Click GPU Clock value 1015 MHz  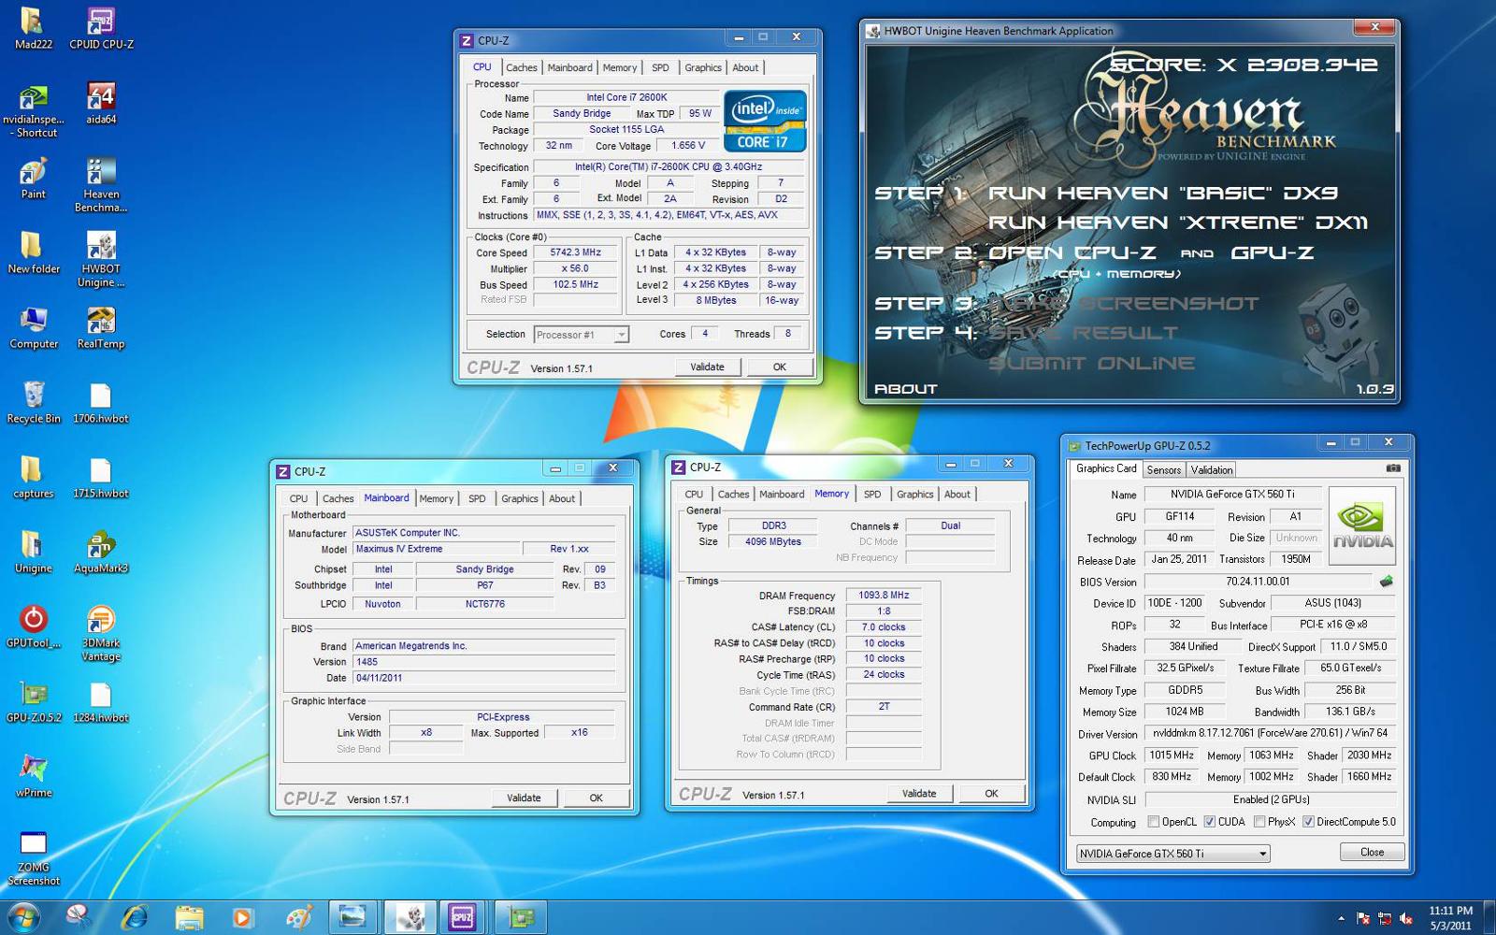tap(1172, 755)
